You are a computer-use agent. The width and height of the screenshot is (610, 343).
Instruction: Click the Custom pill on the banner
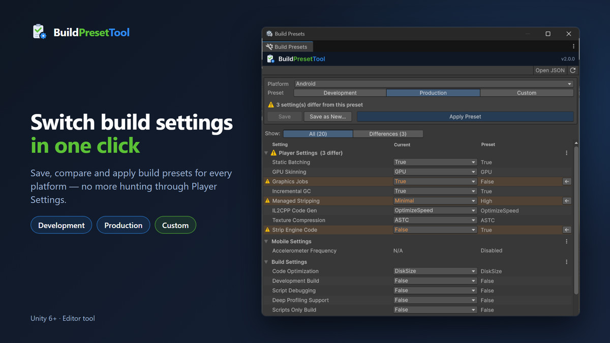coord(175,225)
